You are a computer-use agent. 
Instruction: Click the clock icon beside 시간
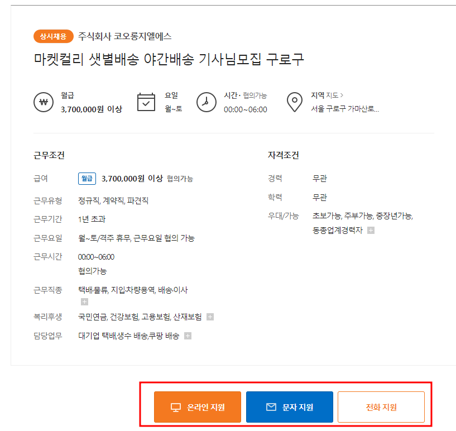(207, 102)
